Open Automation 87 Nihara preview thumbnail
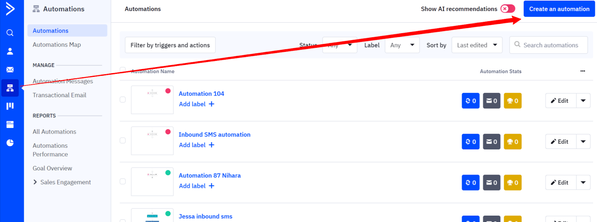Viewport: 597px width, 222px height. point(152,182)
